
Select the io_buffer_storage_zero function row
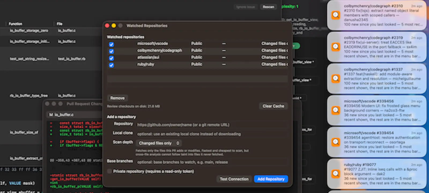(x=51, y=31)
